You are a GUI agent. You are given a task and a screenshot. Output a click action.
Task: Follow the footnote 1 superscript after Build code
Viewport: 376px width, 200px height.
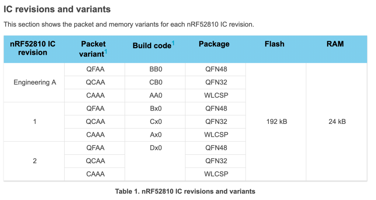click(x=173, y=43)
